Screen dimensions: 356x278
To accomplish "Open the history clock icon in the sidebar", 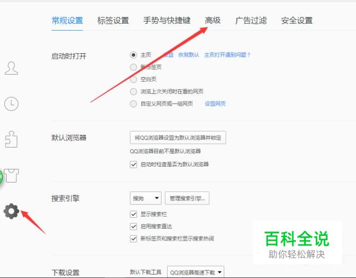I will 12,104.
